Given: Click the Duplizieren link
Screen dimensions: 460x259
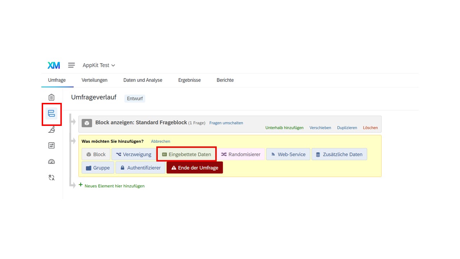Looking at the screenshot, I should tap(347, 128).
